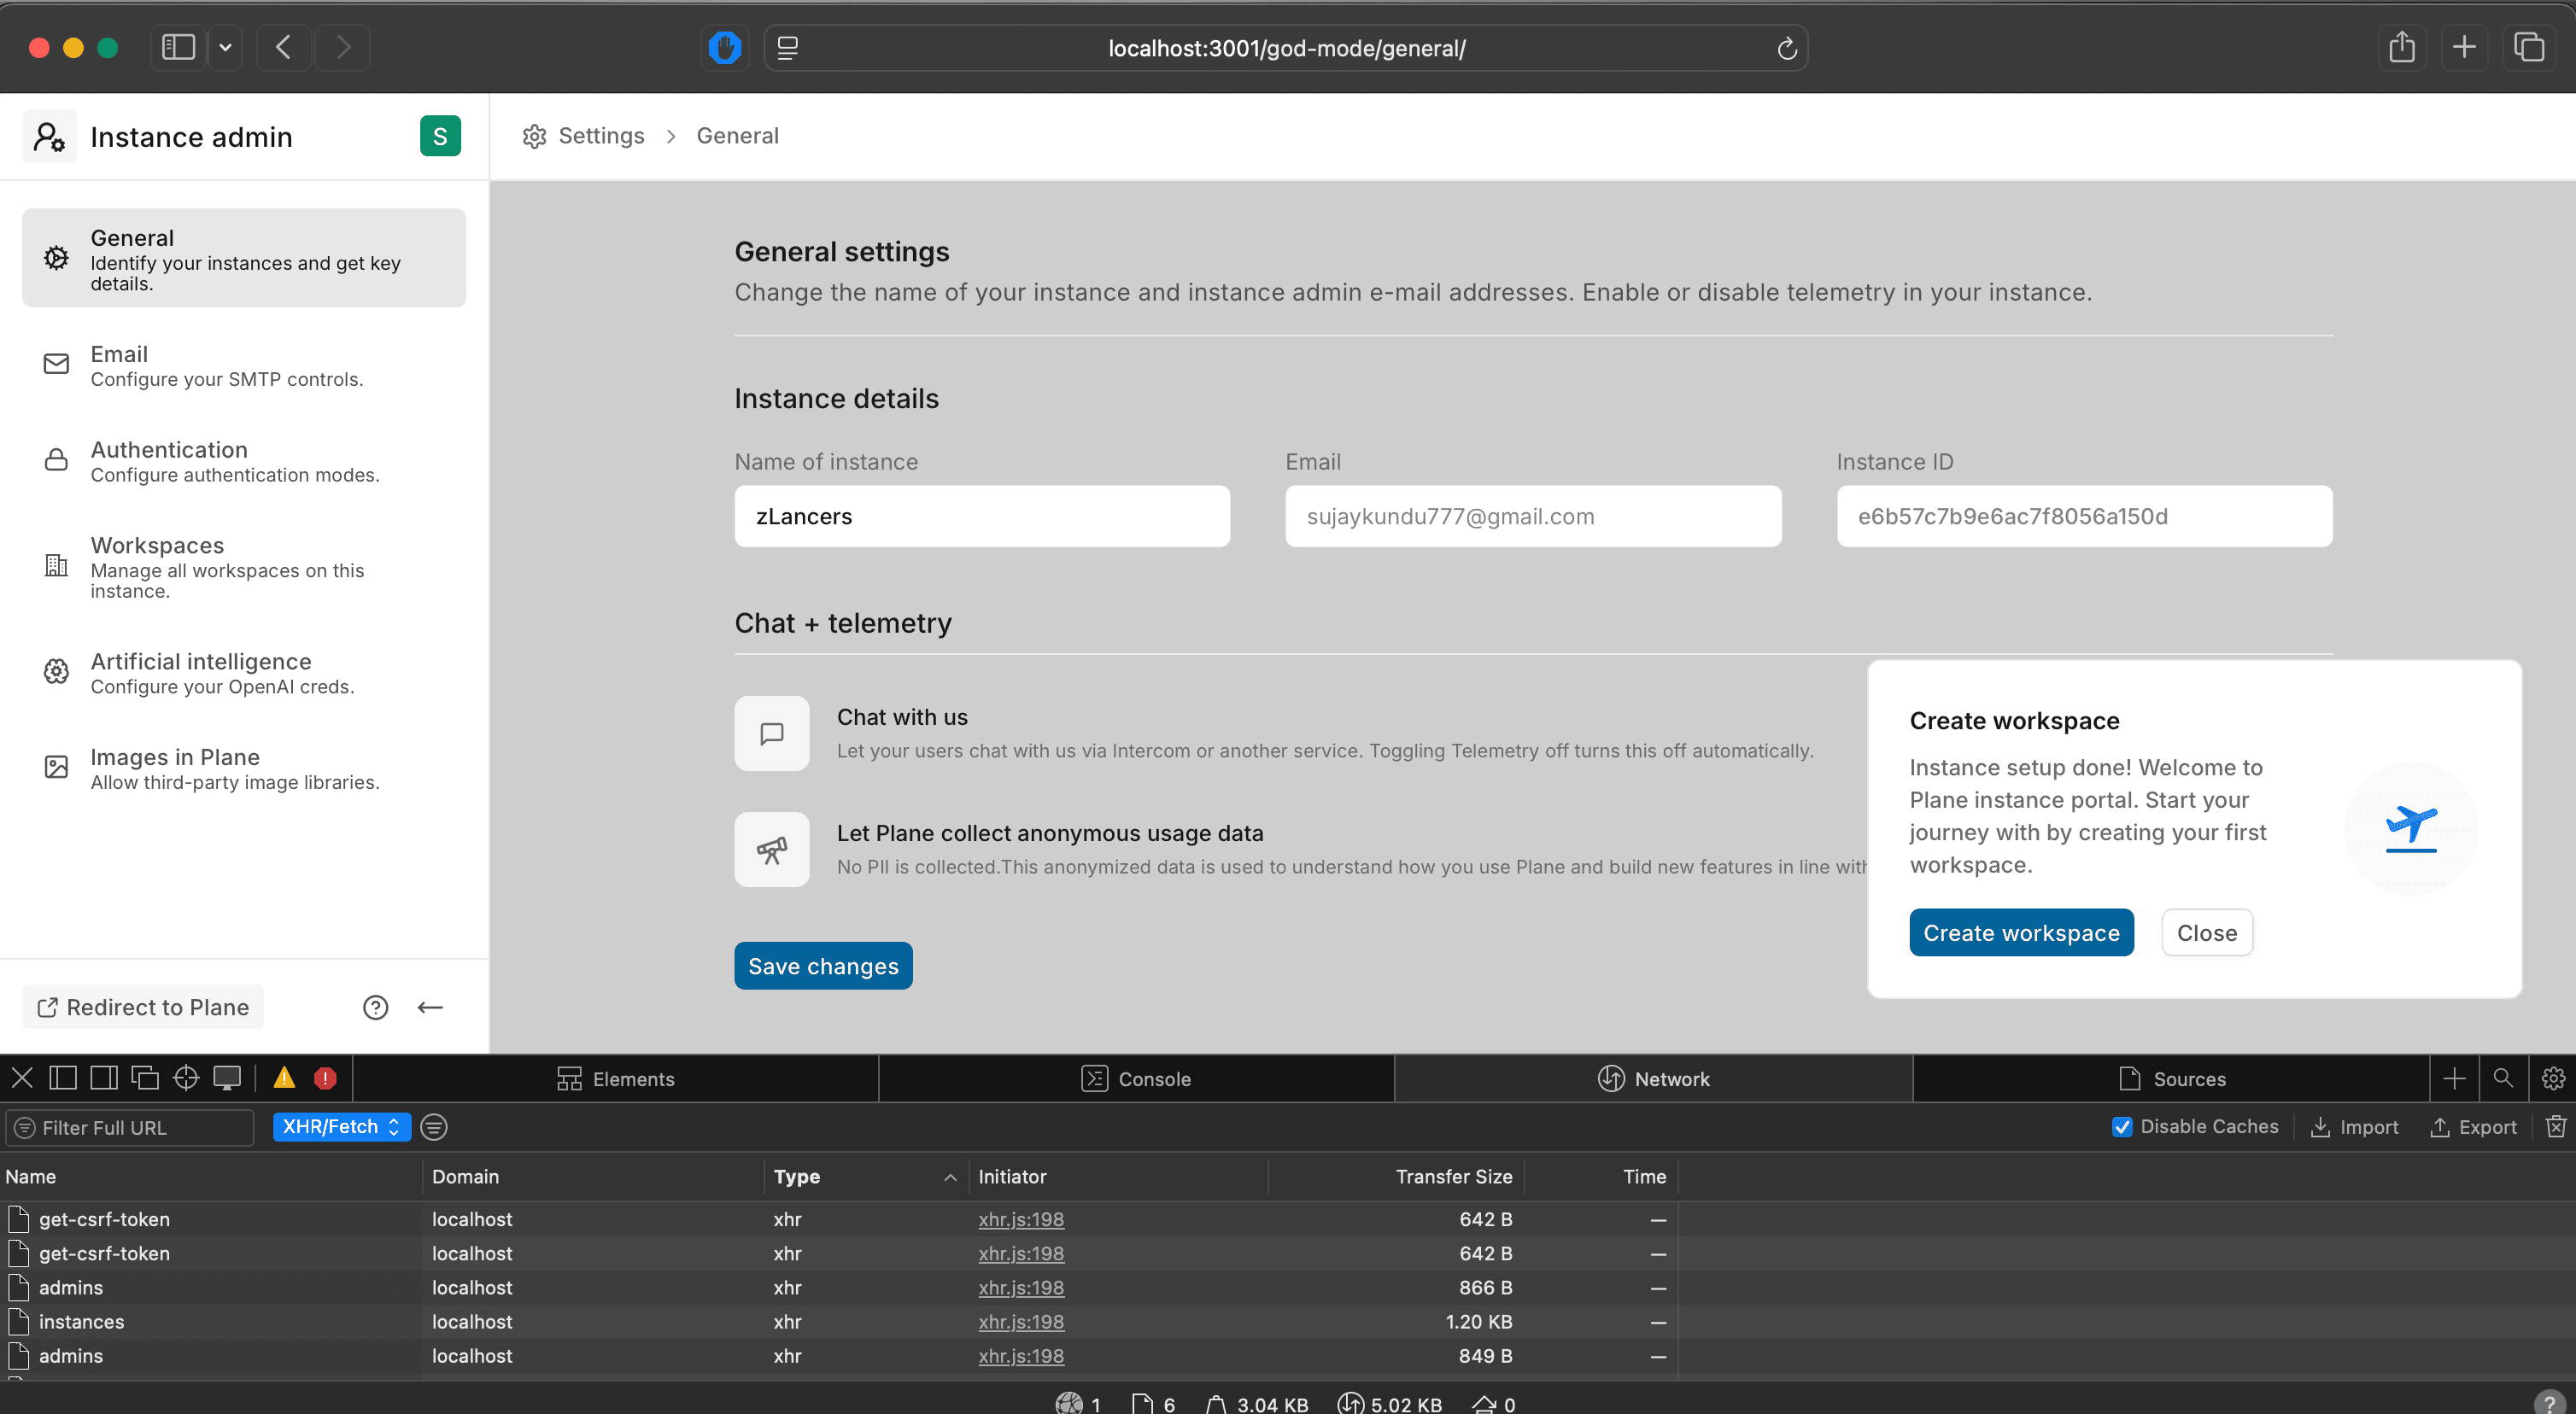Click the General breadcrumb item
This screenshot has height=1414, width=2576.
737,136
